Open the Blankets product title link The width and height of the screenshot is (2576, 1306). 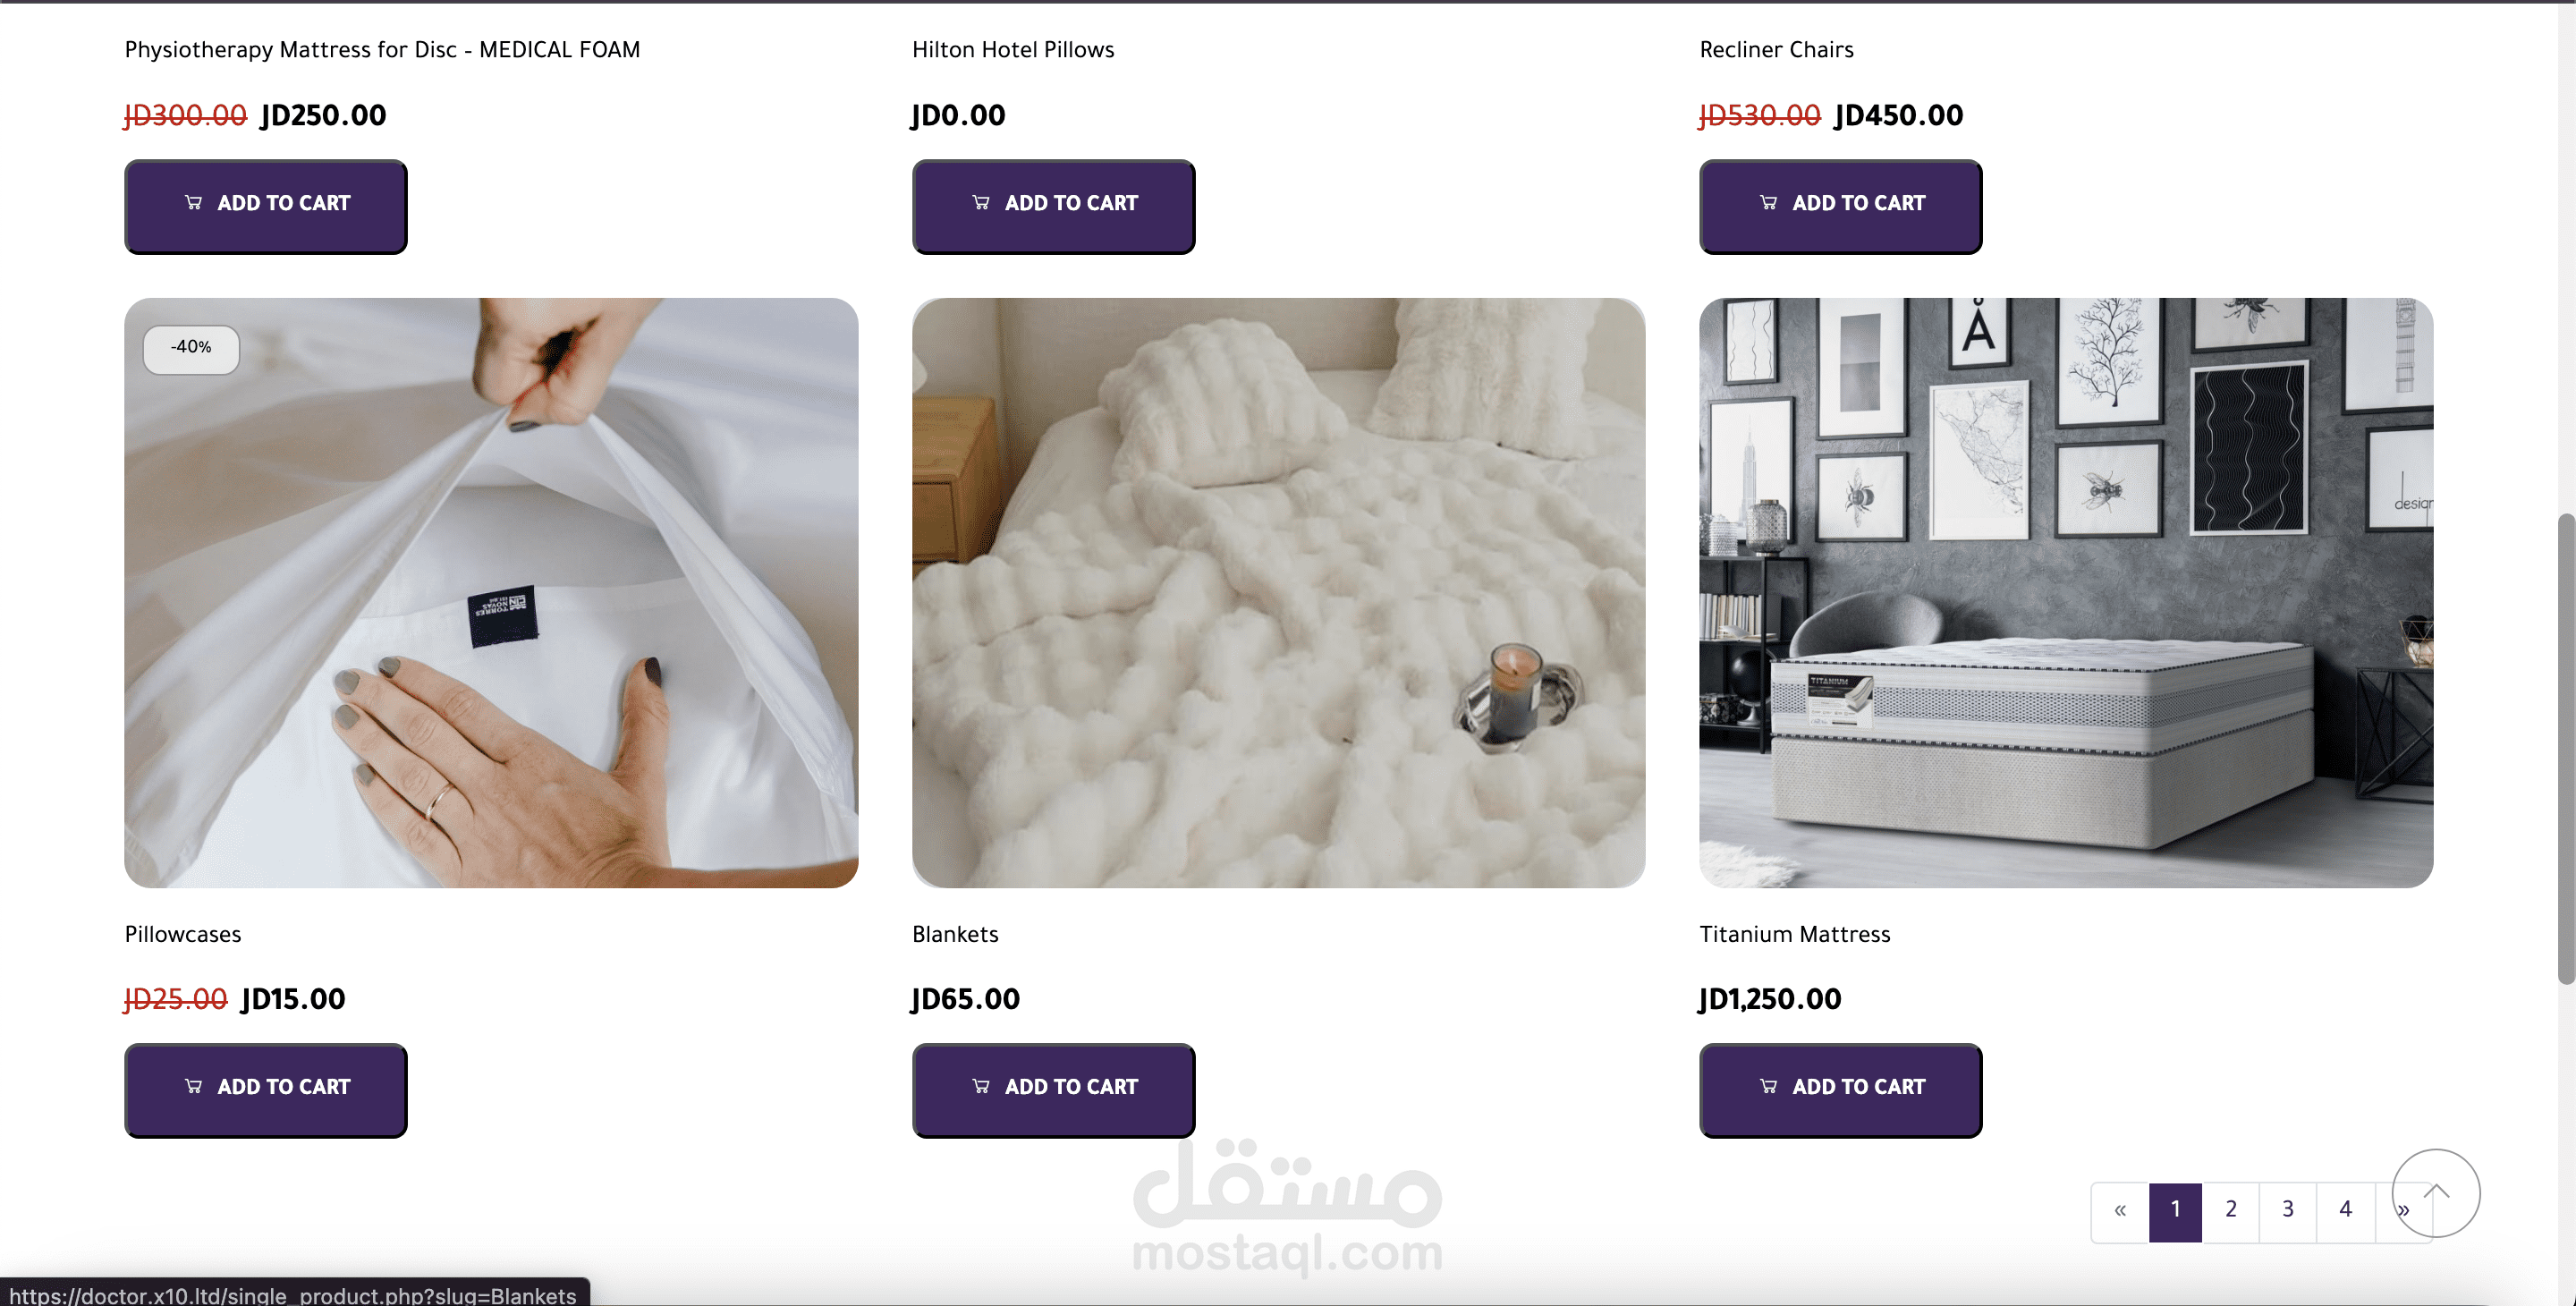pos(955,934)
